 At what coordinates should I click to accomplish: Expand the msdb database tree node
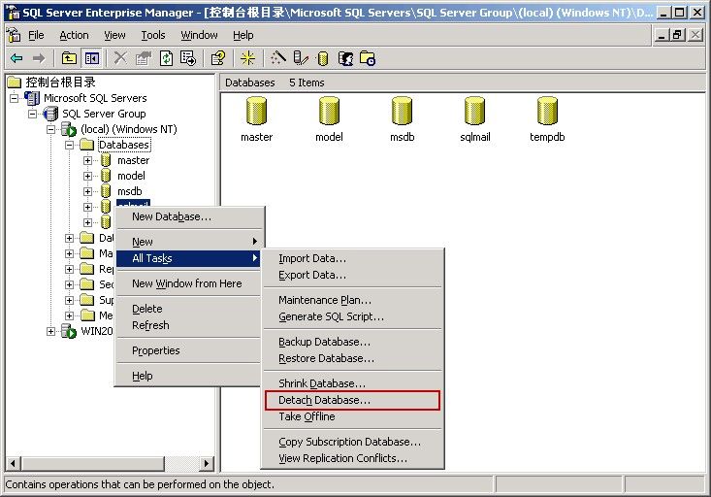coord(87,191)
